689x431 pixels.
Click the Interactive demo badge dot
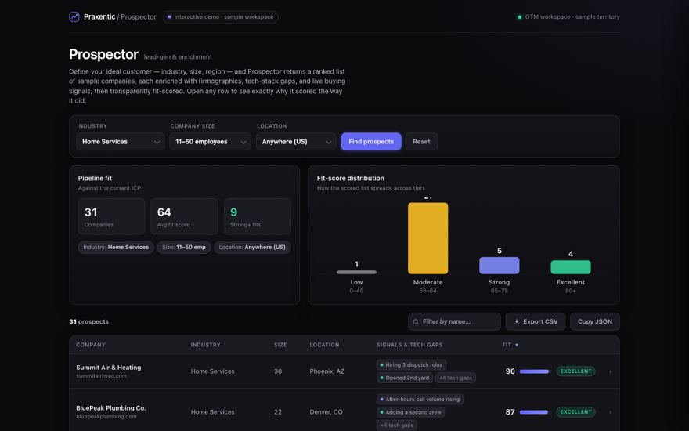pos(169,17)
